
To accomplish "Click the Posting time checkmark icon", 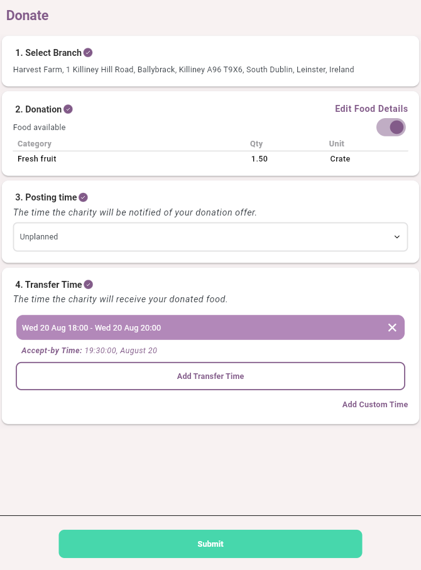I will tap(83, 197).
